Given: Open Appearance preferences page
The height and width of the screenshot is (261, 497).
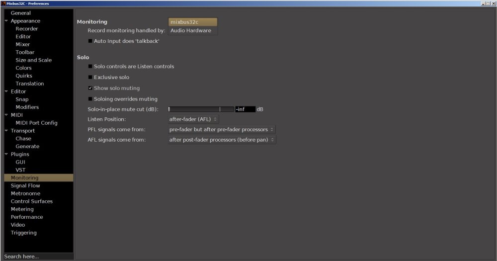Looking at the screenshot, I should click(25, 21).
